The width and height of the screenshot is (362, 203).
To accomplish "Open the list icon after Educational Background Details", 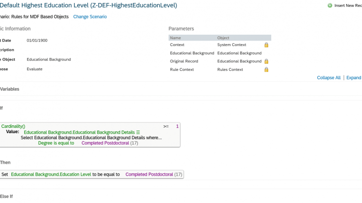I will coord(138,132).
